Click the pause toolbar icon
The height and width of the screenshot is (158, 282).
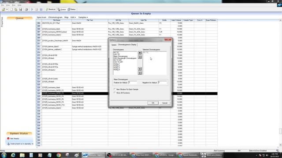pyautogui.click(x=41, y=9)
